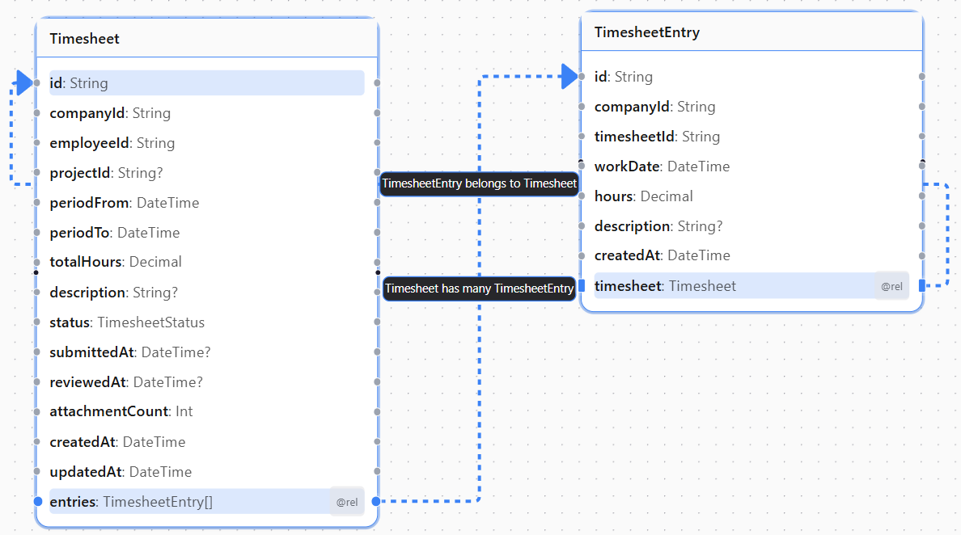Select companyId field in Timesheet table
Viewport: 961px width, 535px height.
coord(207,112)
